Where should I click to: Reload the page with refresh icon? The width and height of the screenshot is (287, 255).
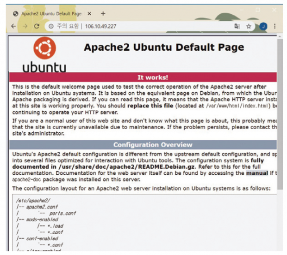click(37, 26)
